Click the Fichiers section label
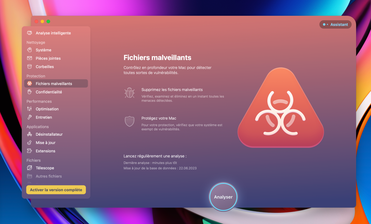Screen dimensions: 371x224 [x=34, y=160]
